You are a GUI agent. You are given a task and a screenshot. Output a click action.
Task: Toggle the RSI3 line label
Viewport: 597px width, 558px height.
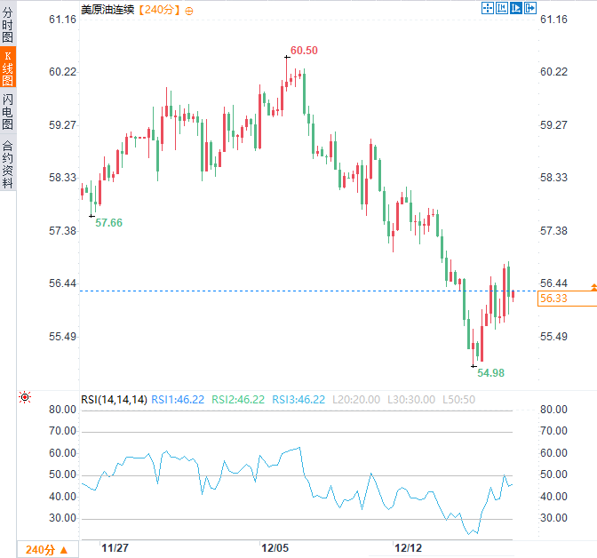click(x=298, y=400)
